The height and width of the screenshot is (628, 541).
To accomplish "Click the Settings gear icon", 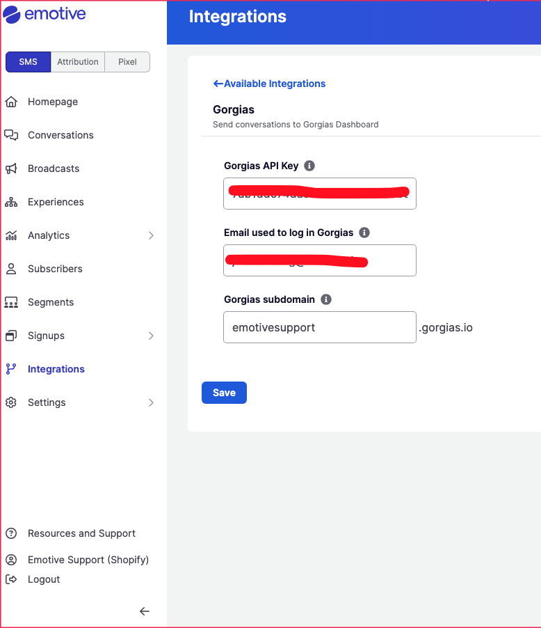I will click(11, 402).
